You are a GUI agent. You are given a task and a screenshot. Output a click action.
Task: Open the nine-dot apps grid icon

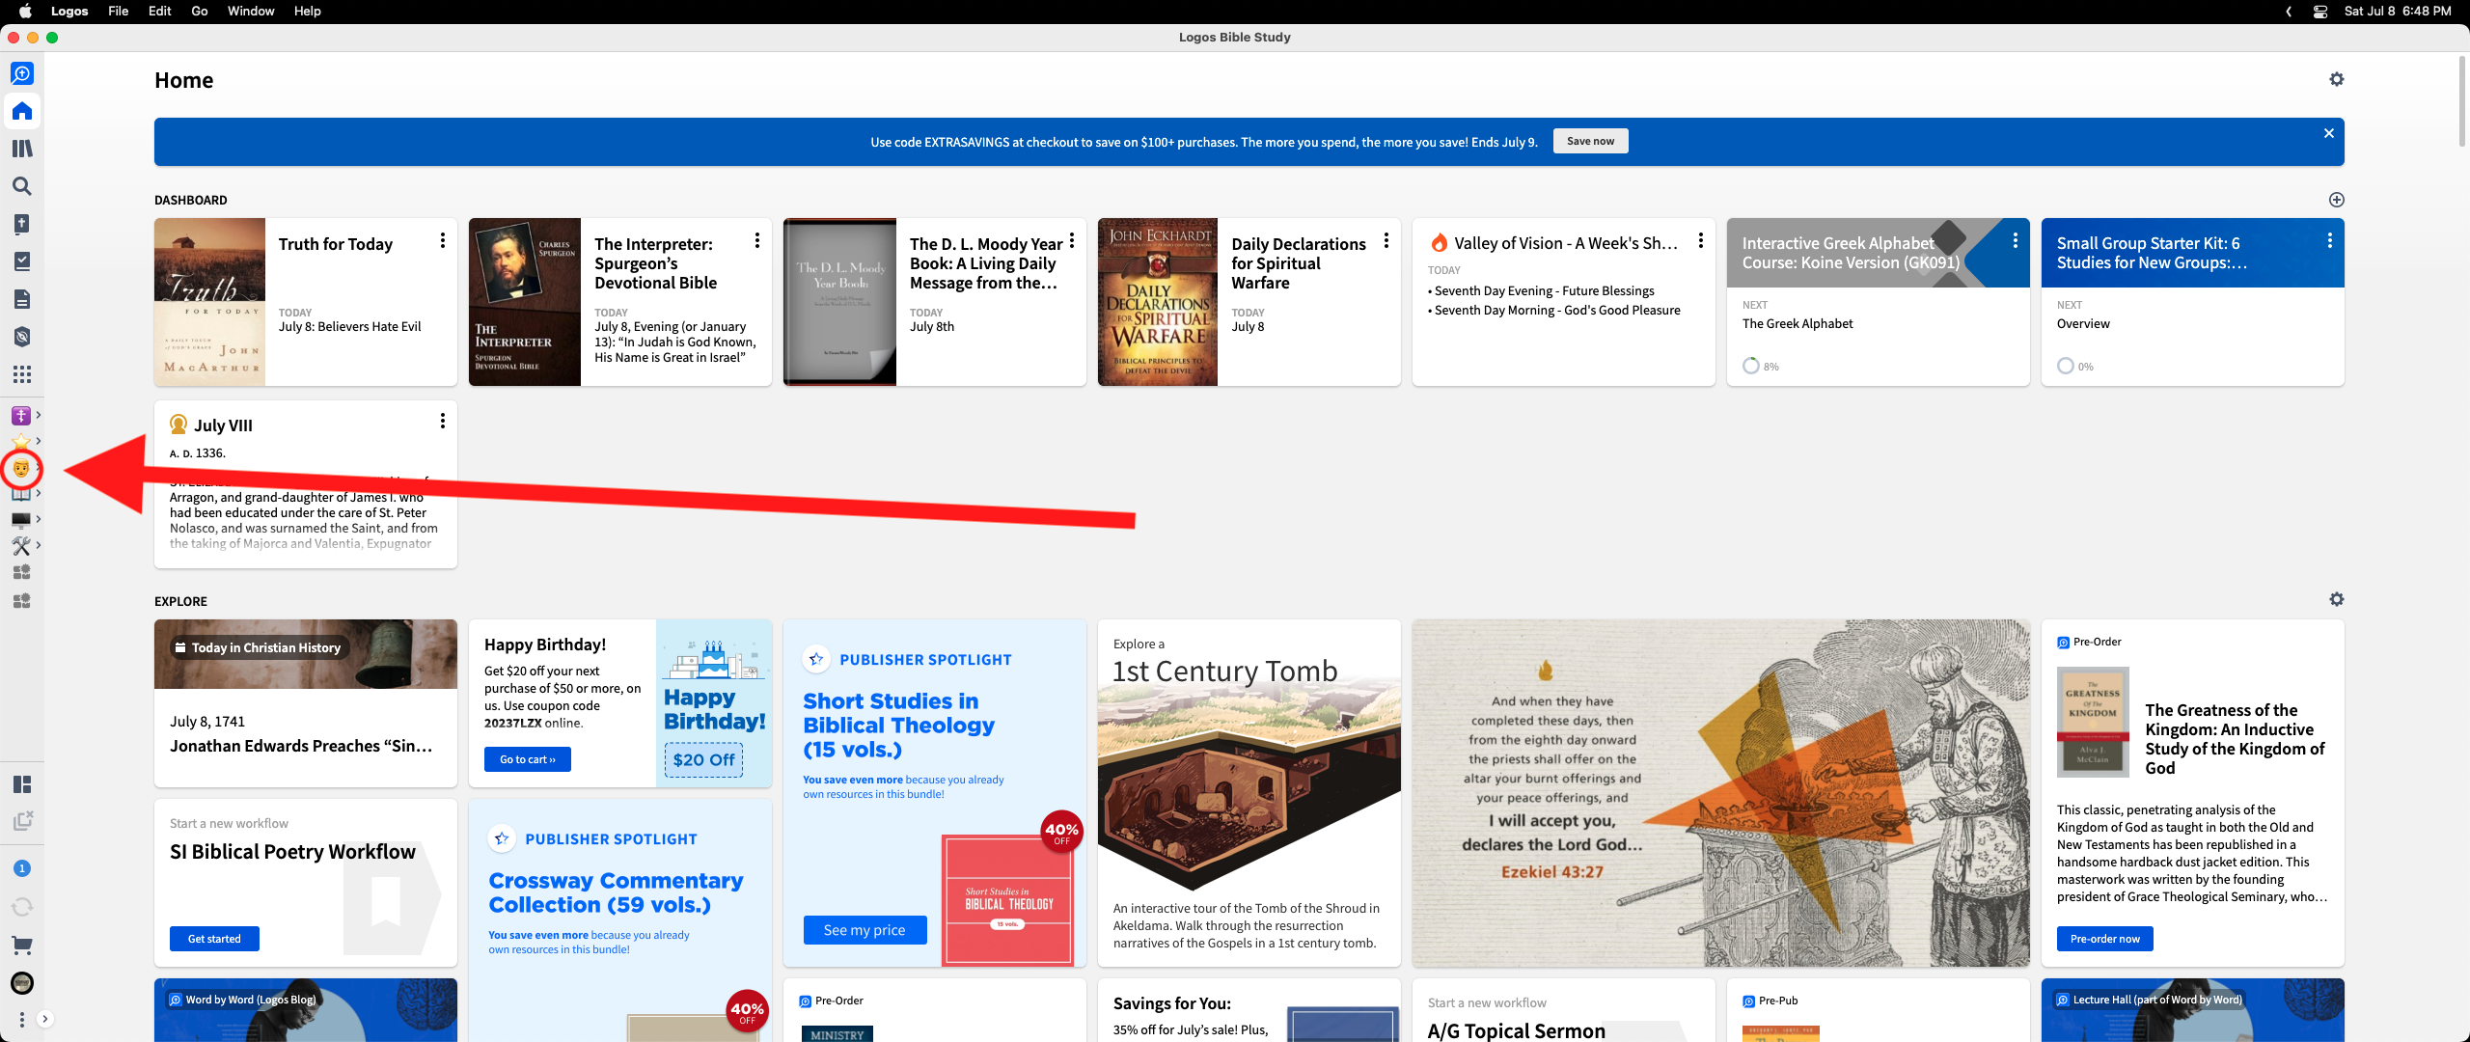click(21, 374)
